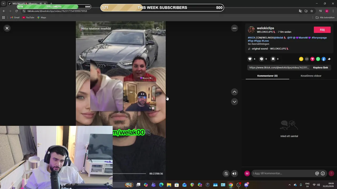Open the three-dots more options menu
Image resolution: width=337 pixels, height=189 pixels.
pyautogui.click(x=234, y=28)
